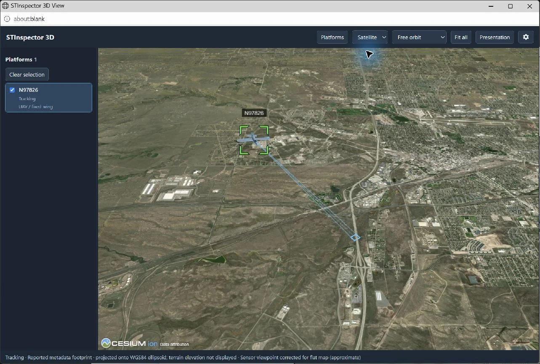Click the Cesium ion logo
This screenshot has height=364, width=540.
(x=129, y=343)
